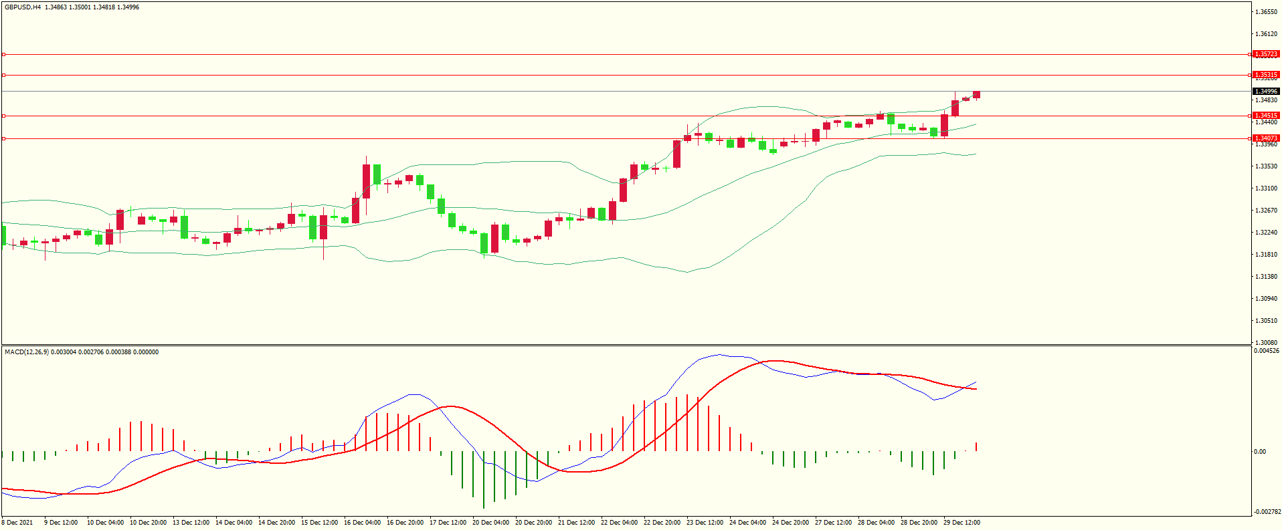Click the last red MACD histogram bar
The width and height of the screenshot is (1282, 530).
(976, 446)
